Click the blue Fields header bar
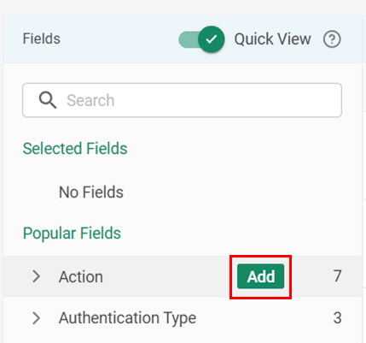366x343 pixels. (182, 39)
